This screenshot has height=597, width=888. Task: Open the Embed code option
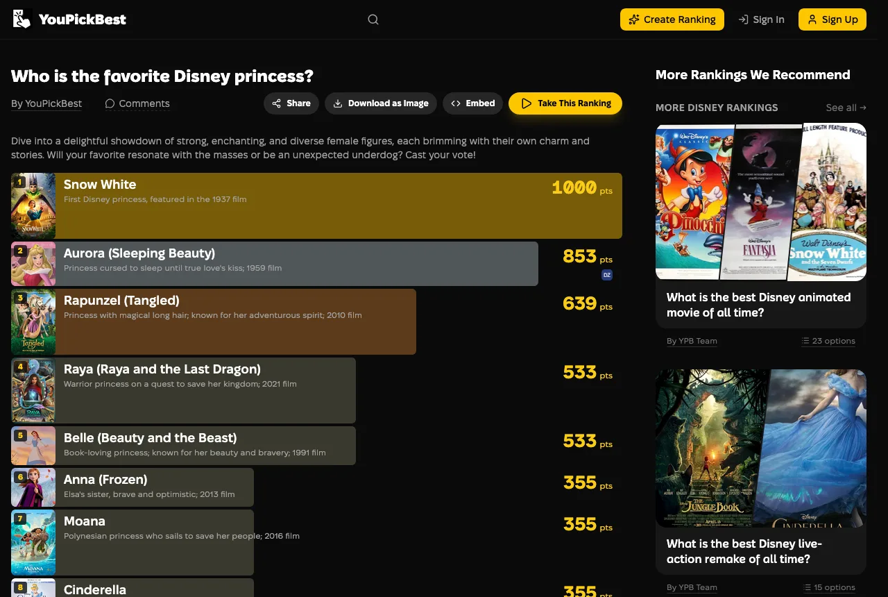click(473, 103)
